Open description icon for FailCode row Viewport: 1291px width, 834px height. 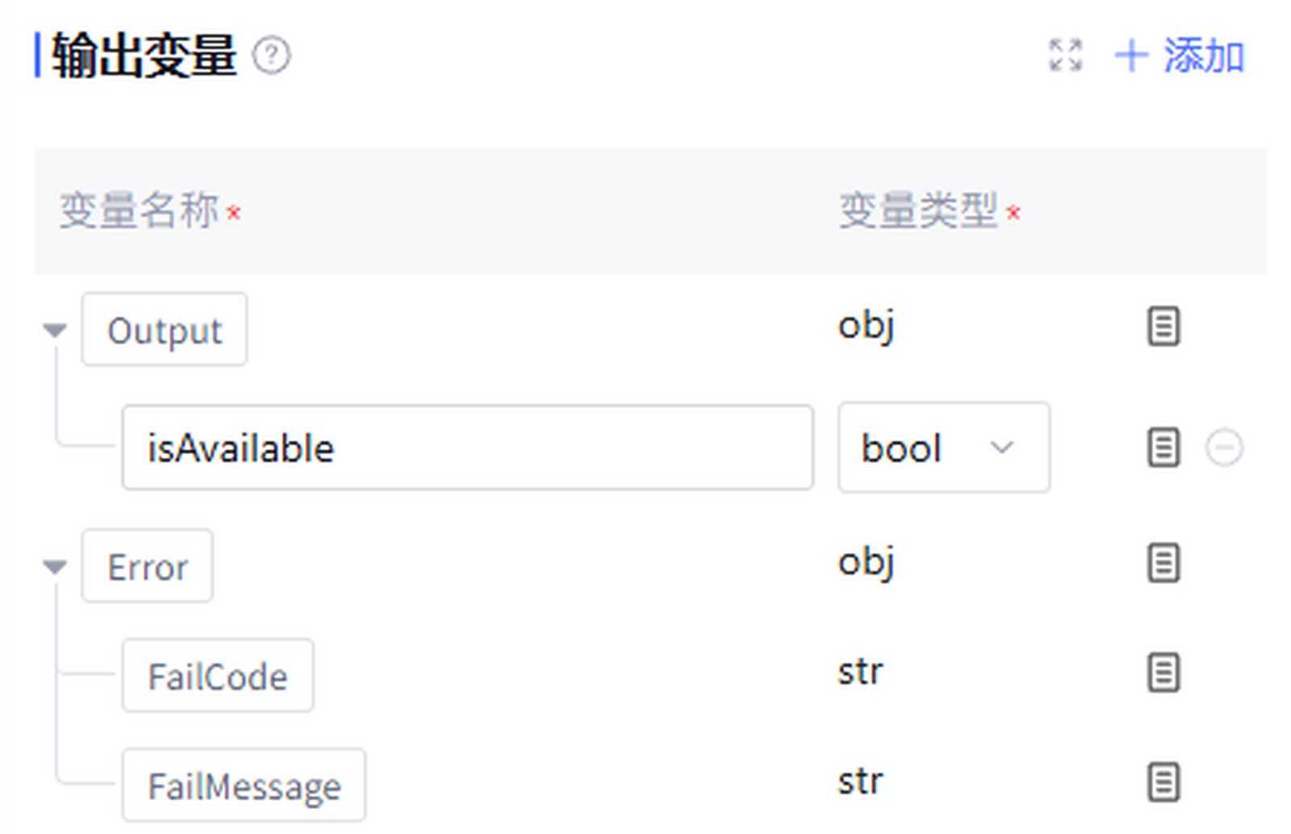(x=1163, y=673)
